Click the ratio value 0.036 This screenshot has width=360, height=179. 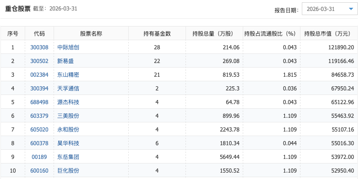[289, 88]
